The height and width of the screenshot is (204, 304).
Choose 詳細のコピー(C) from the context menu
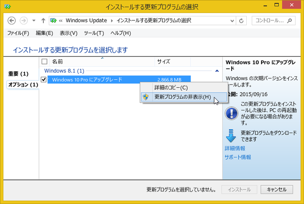[184, 88]
